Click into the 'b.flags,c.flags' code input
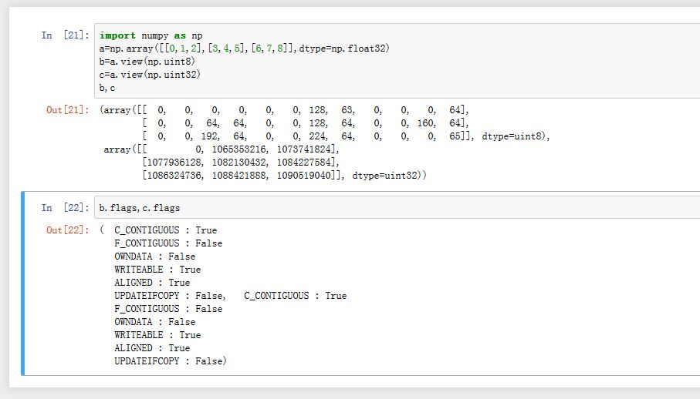Viewport: 700px width, 399px height. point(138,208)
